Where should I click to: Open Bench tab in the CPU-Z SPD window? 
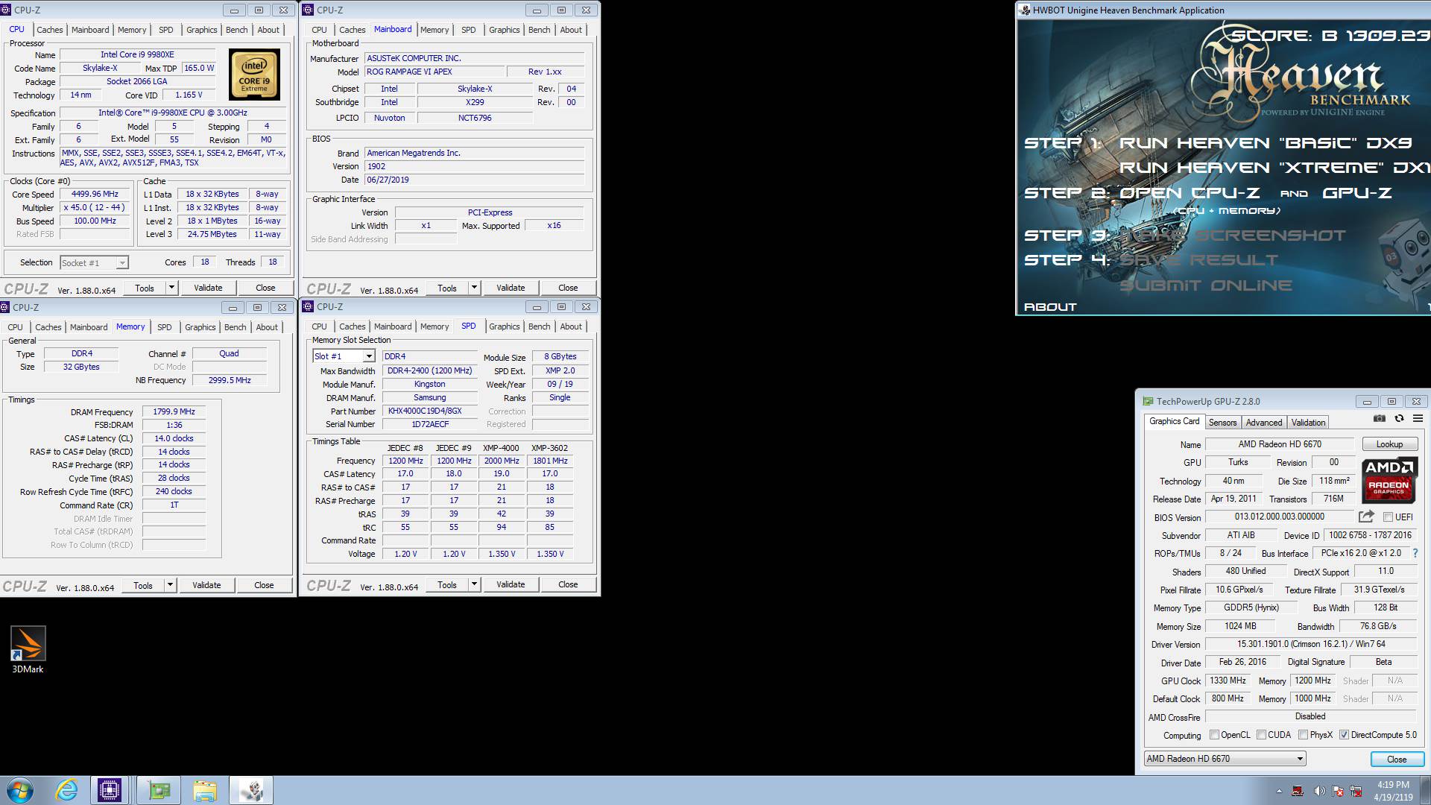click(539, 326)
